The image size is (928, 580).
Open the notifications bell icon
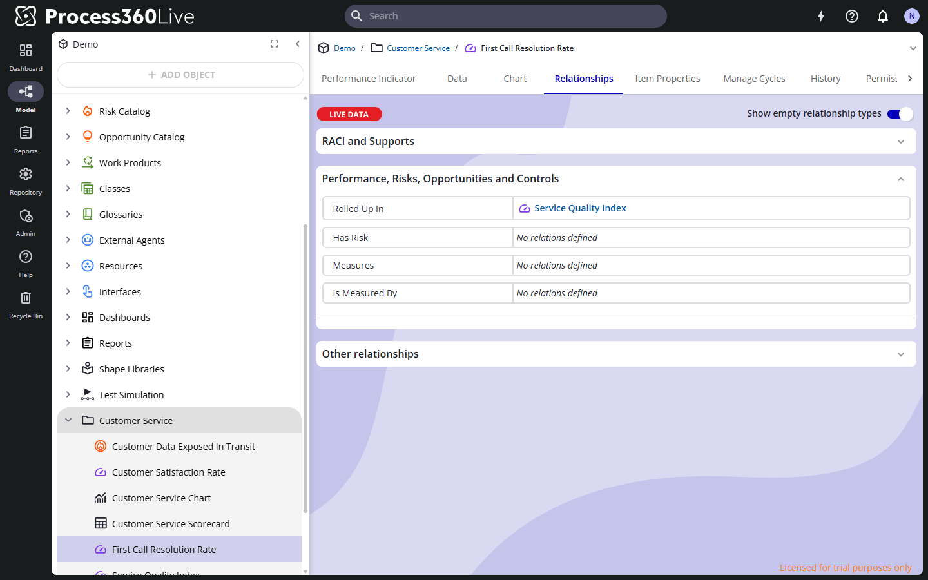(883, 16)
